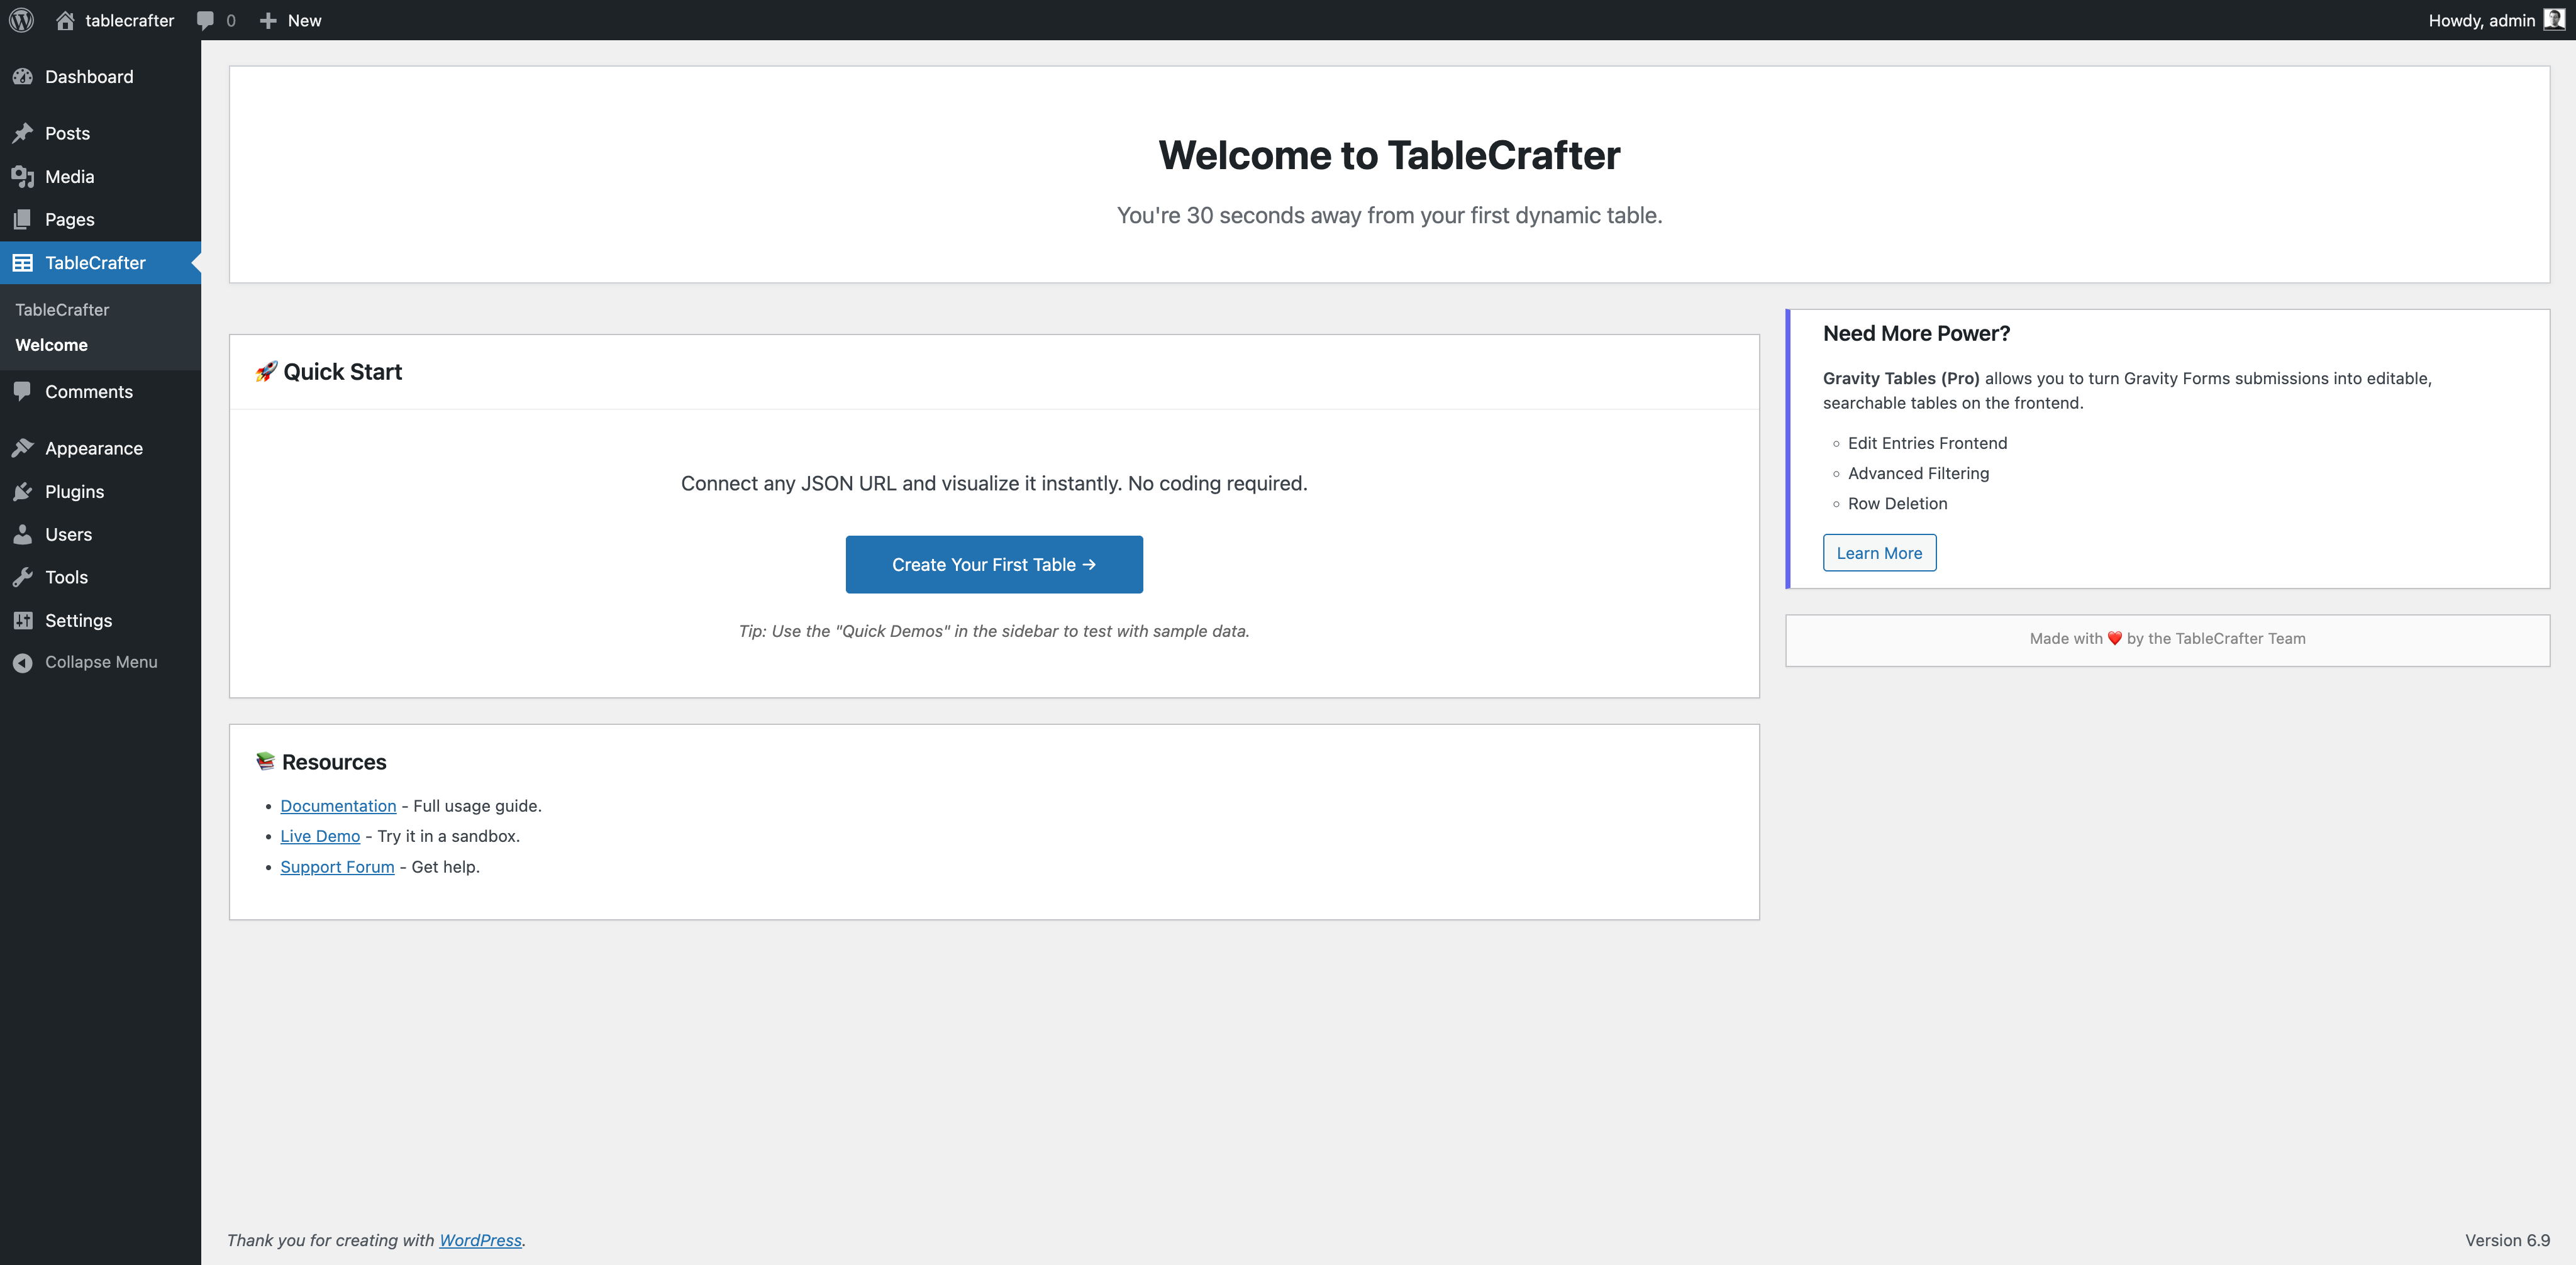
Task: Select Plugins in the admin sidebar
Action: tap(74, 491)
